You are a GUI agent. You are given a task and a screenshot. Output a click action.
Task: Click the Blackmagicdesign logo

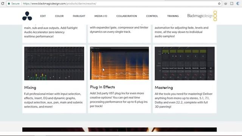(202, 16)
